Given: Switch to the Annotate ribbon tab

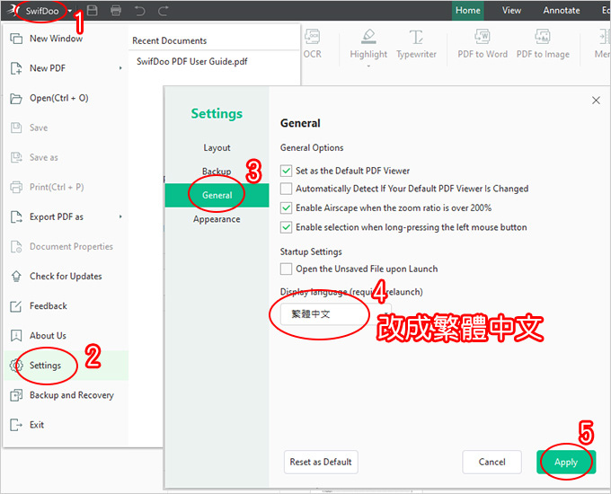Looking at the screenshot, I should pos(561,11).
